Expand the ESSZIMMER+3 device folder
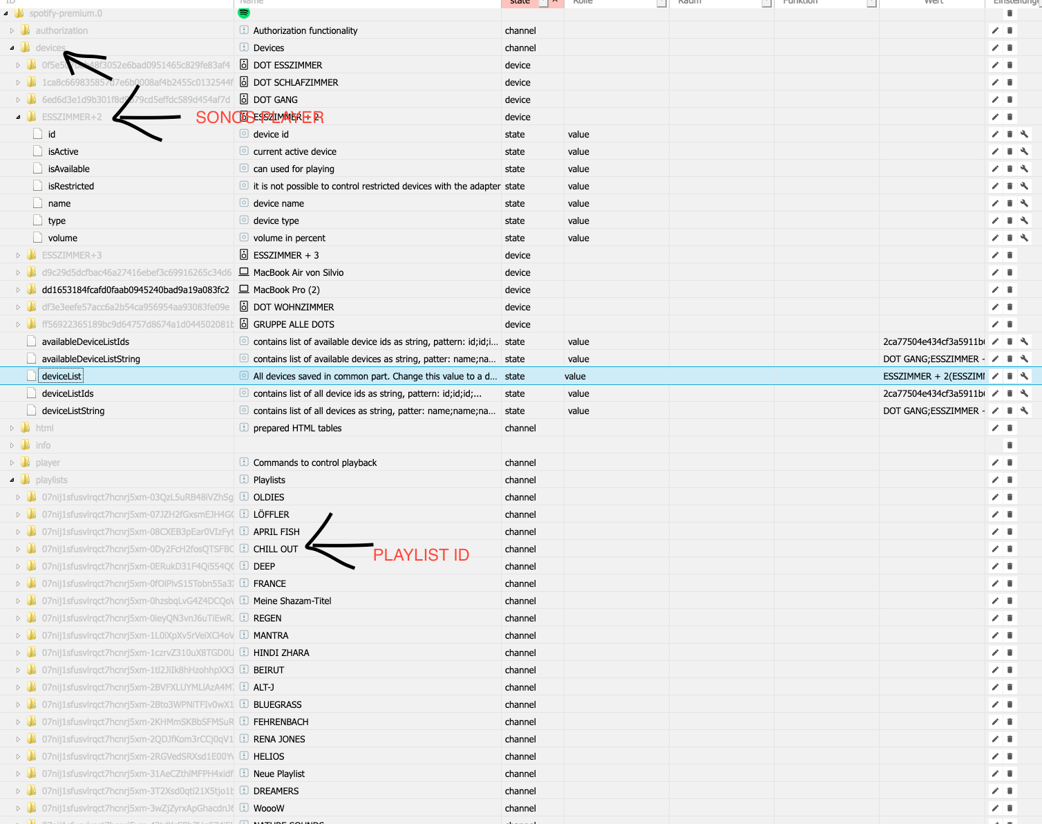The width and height of the screenshot is (1042, 824). click(x=18, y=255)
